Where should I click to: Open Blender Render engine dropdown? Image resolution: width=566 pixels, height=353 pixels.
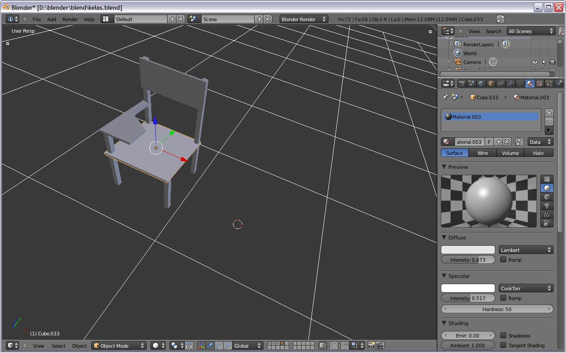click(303, 19)
